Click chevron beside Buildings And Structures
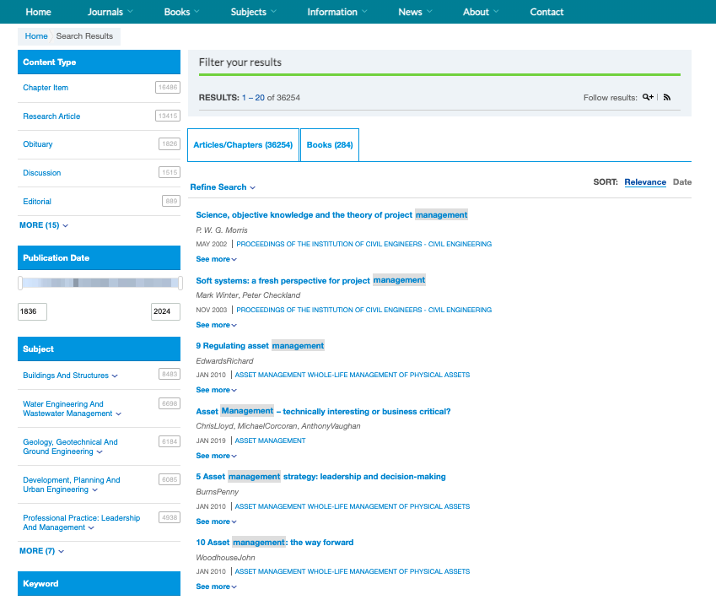This screenshot has width=716, height=600. (x=115, y=376)
